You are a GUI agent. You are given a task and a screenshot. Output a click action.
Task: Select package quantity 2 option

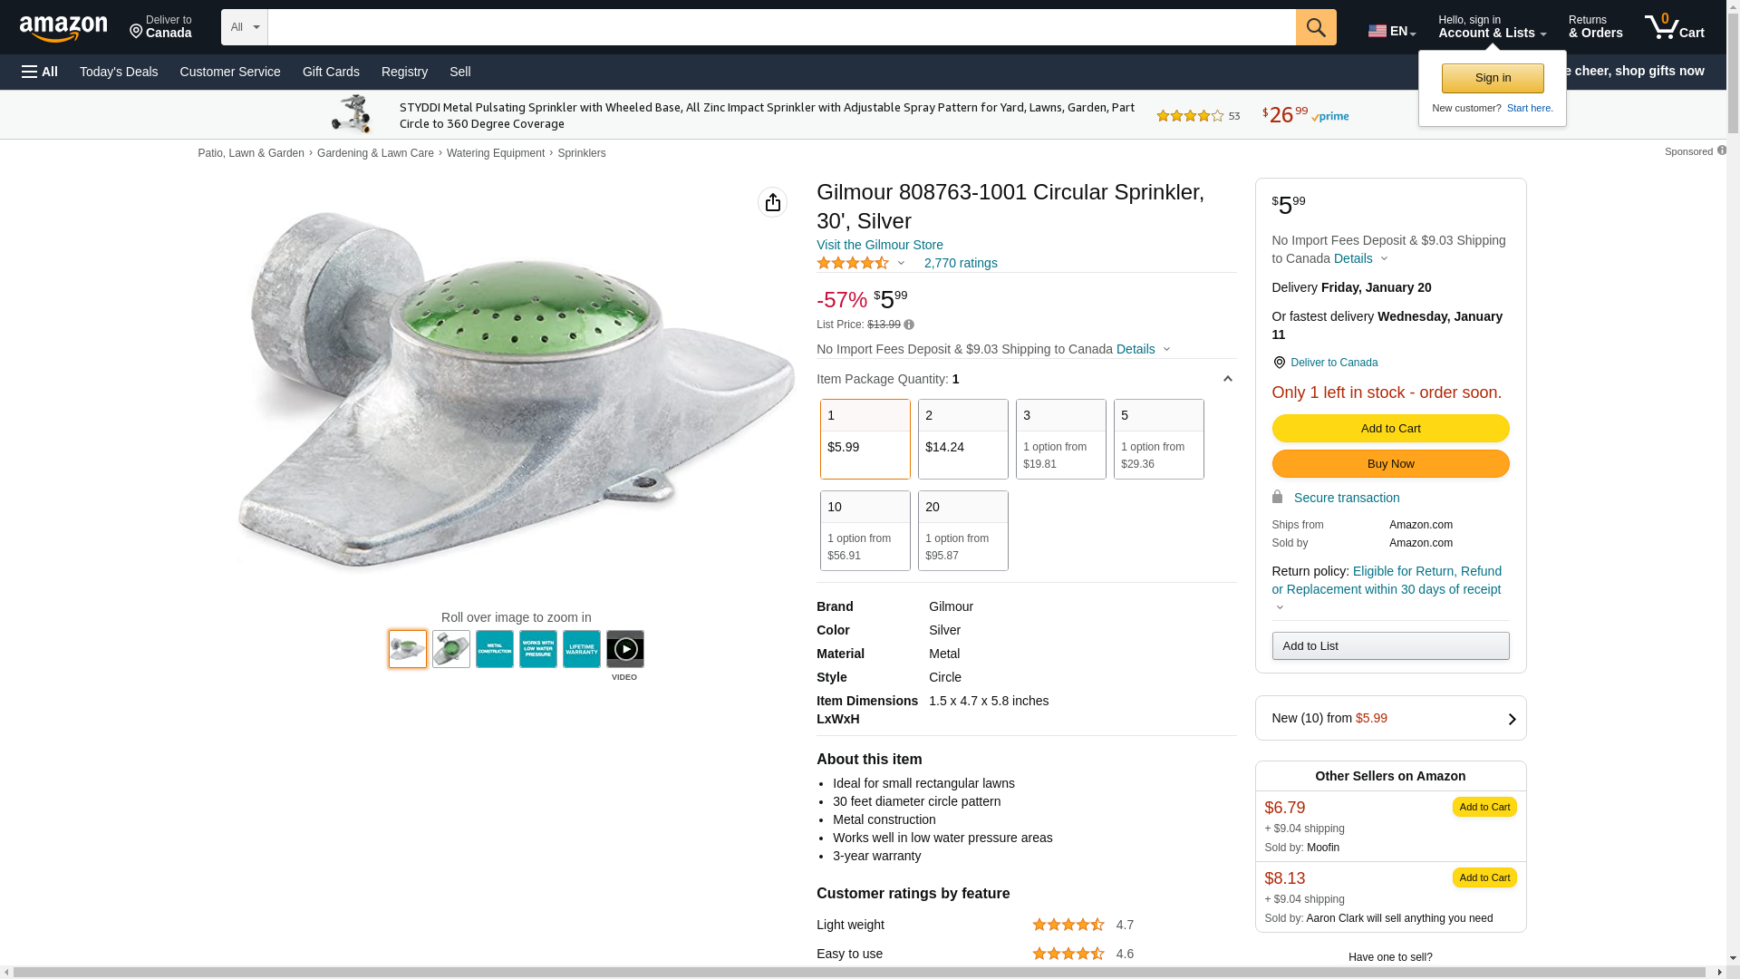(x=962, y=439)
